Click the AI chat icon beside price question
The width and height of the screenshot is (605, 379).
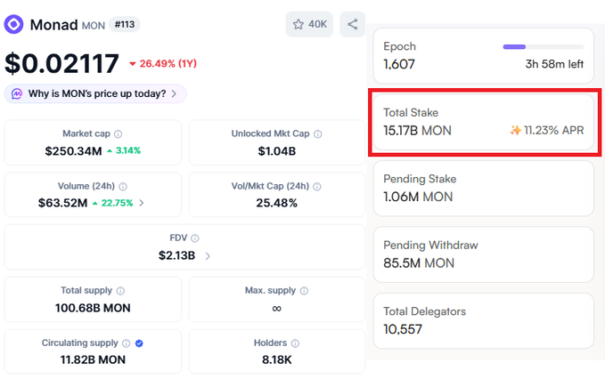coord(17,93)
